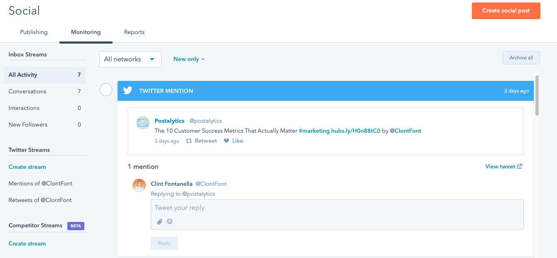Image resolution: width=557 pixels, height=258 pixels.
Task: Click the BETA badge
Action: point(76,226)
